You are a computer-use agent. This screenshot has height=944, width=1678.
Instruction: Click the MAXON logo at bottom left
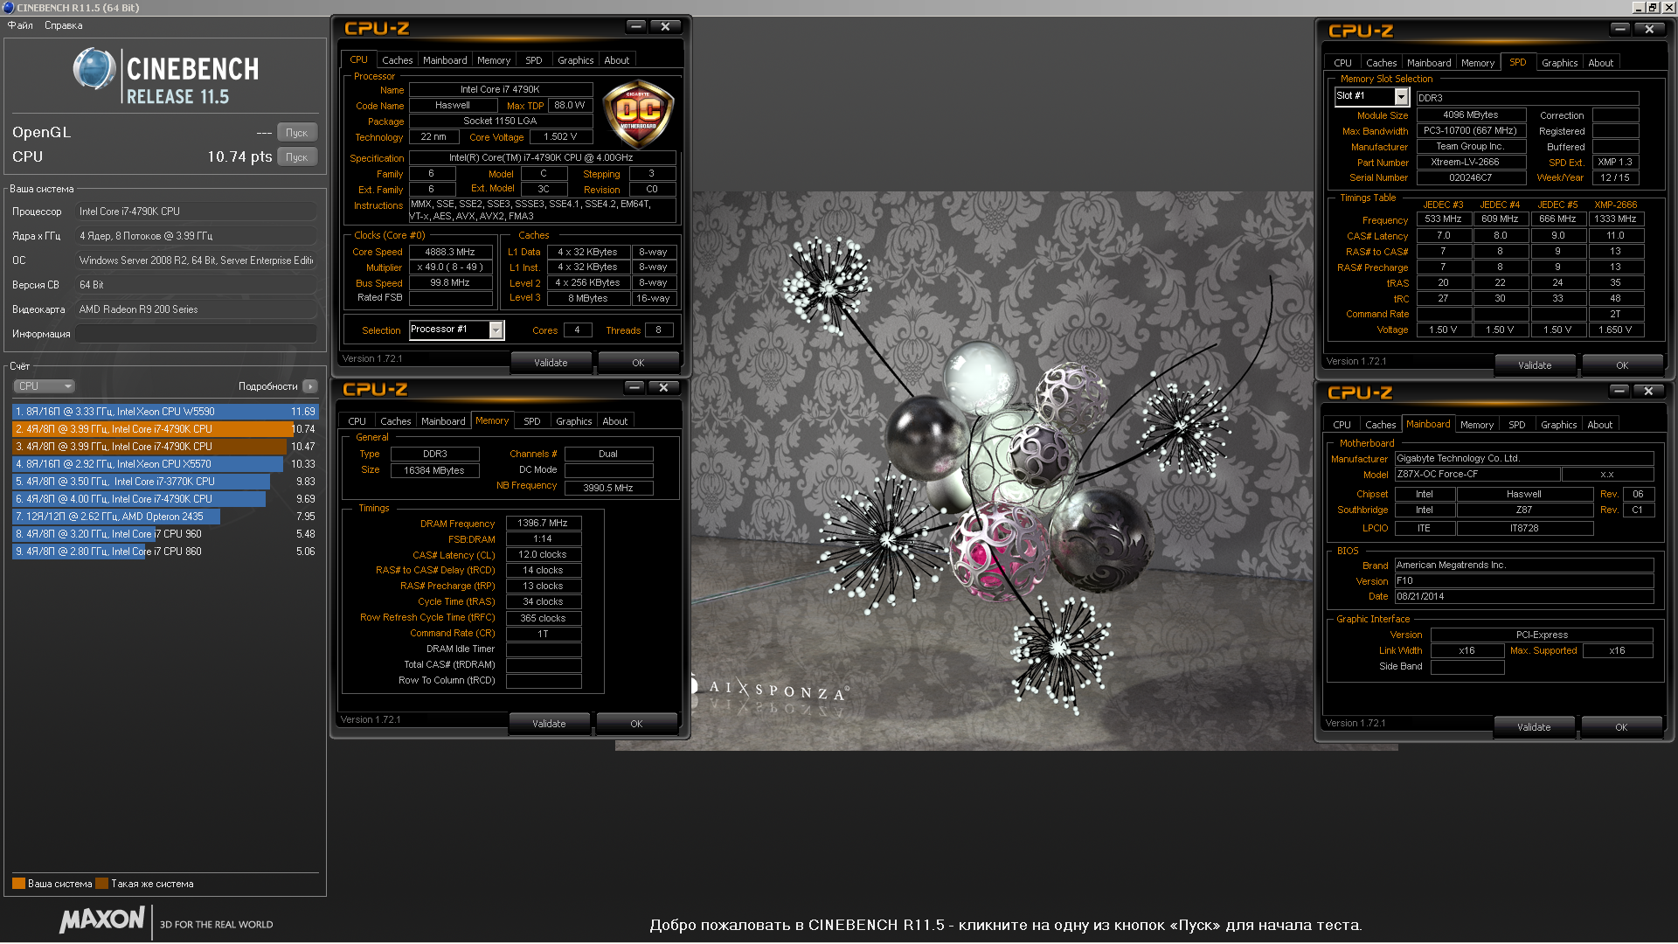coord(102,920)
